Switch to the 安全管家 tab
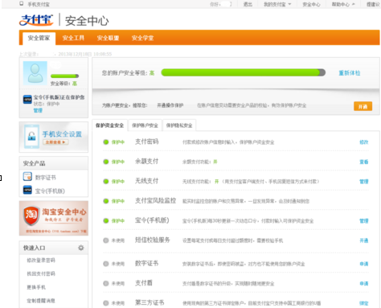Image resolution: width=381 pixels, height=308 pixels. tap(39, 38)
